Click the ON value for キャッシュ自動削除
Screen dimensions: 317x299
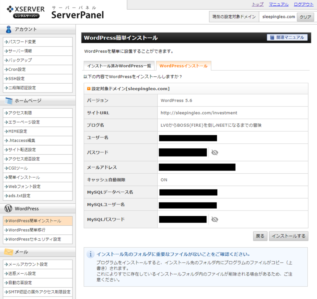[164, 180]
